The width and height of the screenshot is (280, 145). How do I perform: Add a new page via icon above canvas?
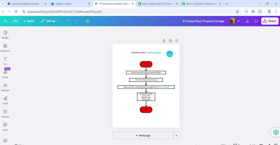177,41
